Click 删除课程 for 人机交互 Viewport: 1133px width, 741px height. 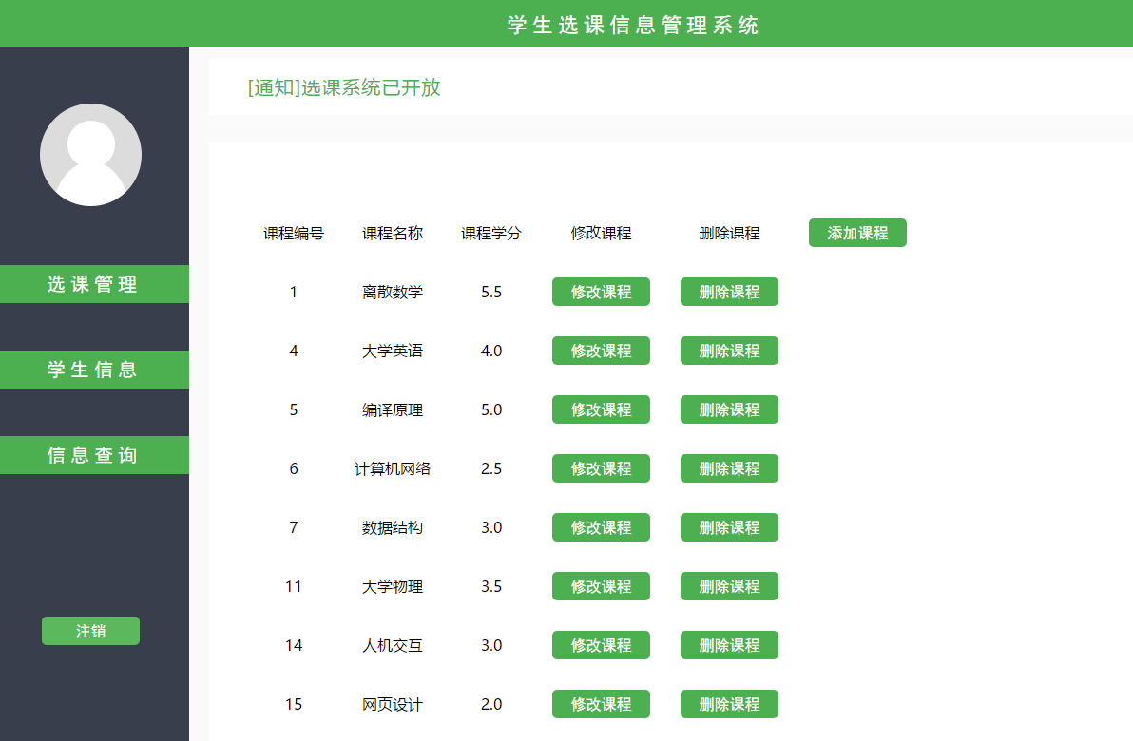pyautogui.click(x=729, y=645)
